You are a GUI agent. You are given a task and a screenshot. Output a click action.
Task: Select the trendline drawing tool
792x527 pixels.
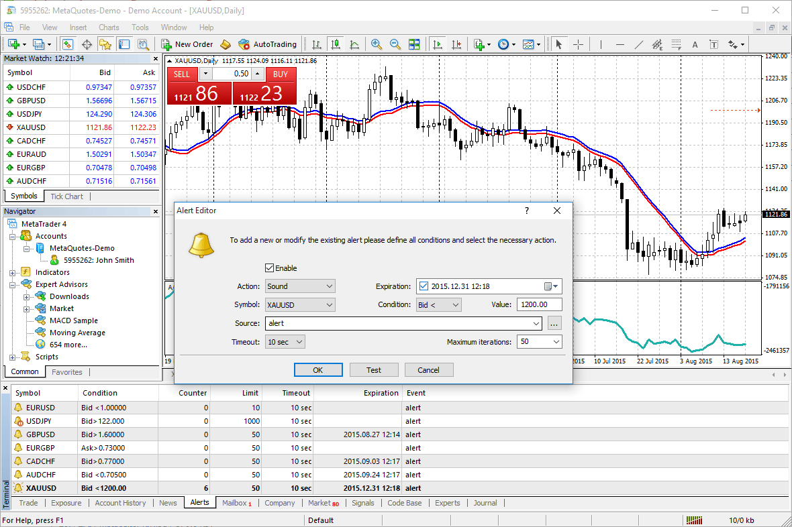[x=639, y=45]
